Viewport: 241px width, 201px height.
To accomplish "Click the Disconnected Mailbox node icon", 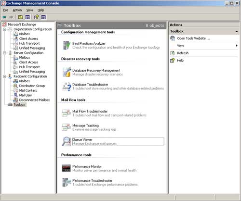I will tap(15, 100).
